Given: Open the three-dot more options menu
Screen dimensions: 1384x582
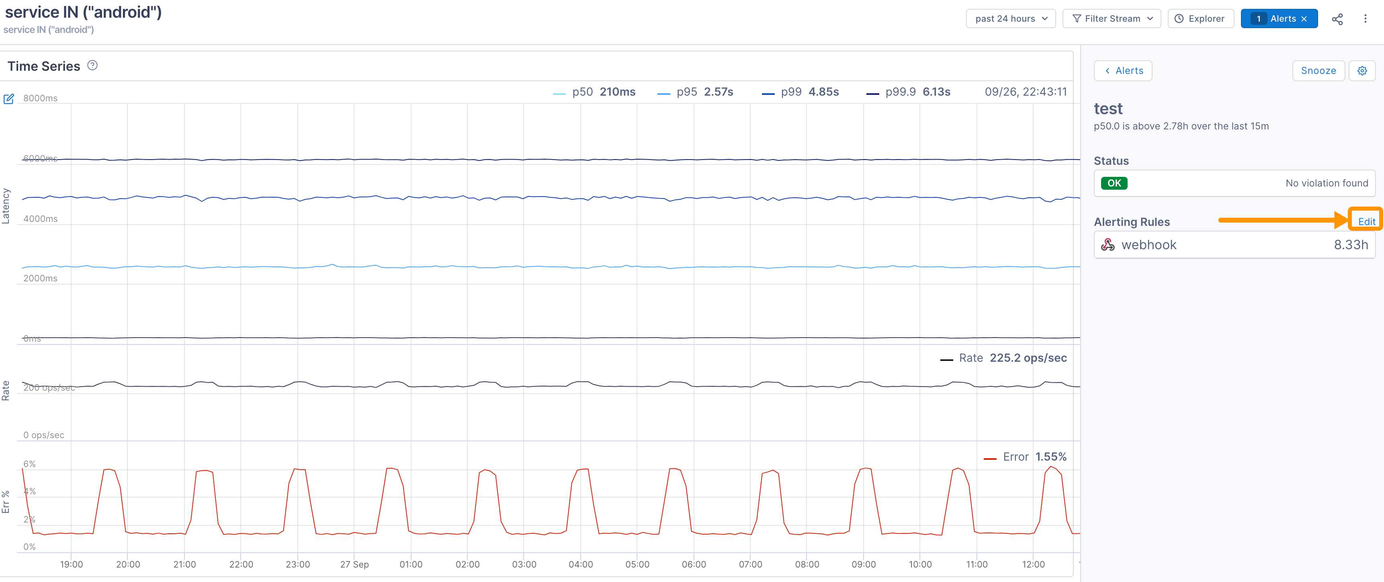Looking at the screenshot, I should tap(1365, 19).
